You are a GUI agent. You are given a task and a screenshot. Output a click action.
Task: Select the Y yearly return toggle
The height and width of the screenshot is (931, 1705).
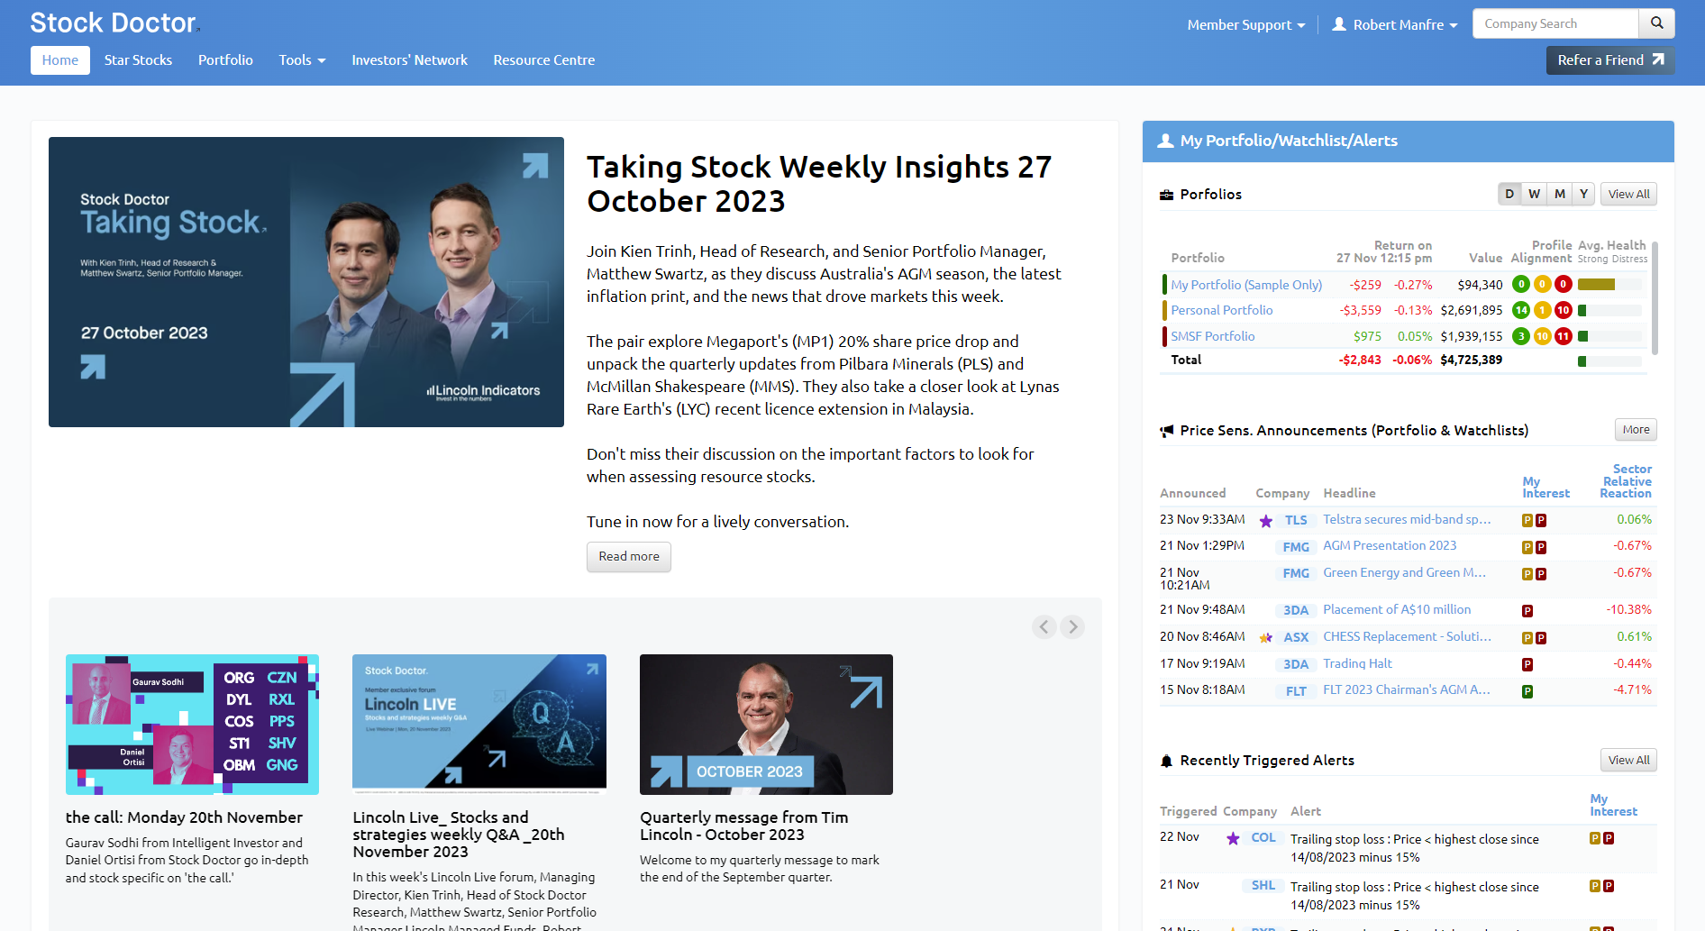[1583, 194]
